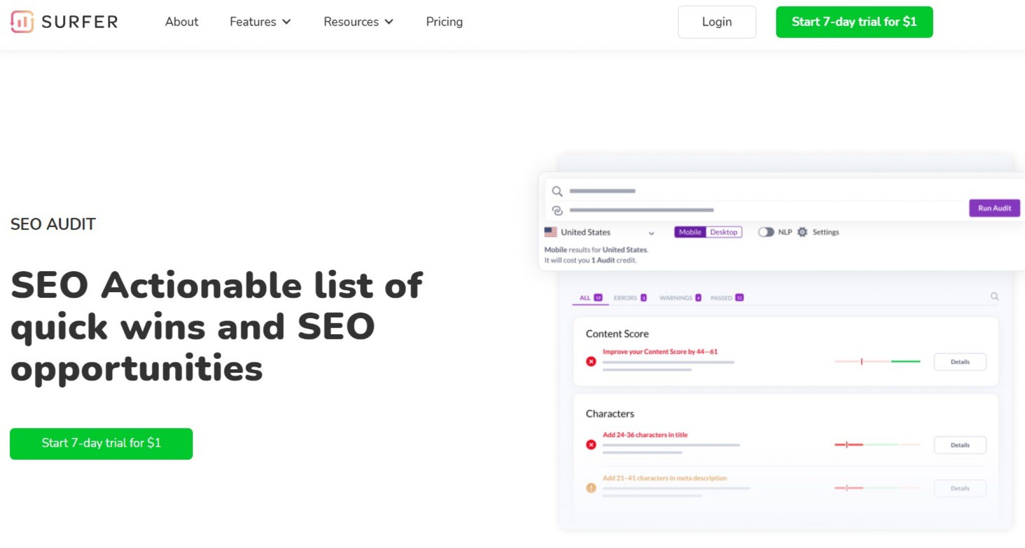1025x548 pixels.
Task: Open the Resources dropdown
Action: (x=358, y=22)
